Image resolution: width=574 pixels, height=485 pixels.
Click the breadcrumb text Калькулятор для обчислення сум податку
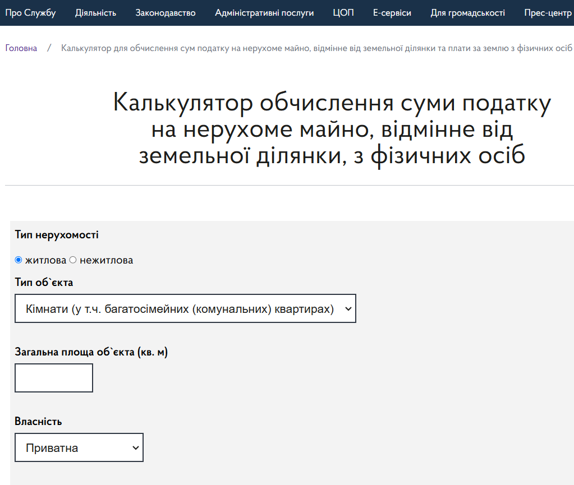coord(145,48)
